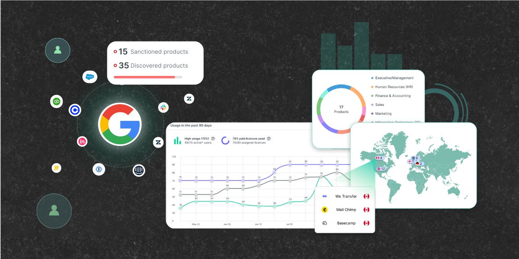Click the help icon beside paid licences used
Screen dimensions: 519x259
[269, 139]
